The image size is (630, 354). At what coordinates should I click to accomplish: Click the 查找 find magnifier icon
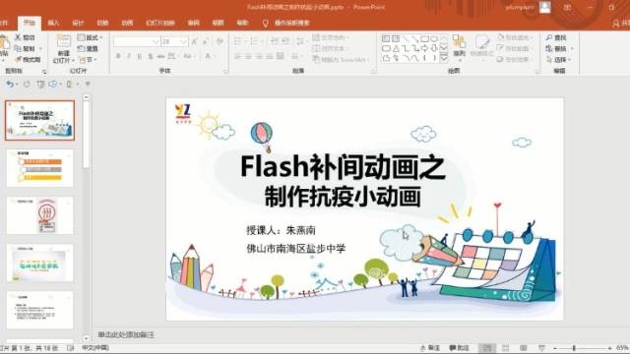549,37
